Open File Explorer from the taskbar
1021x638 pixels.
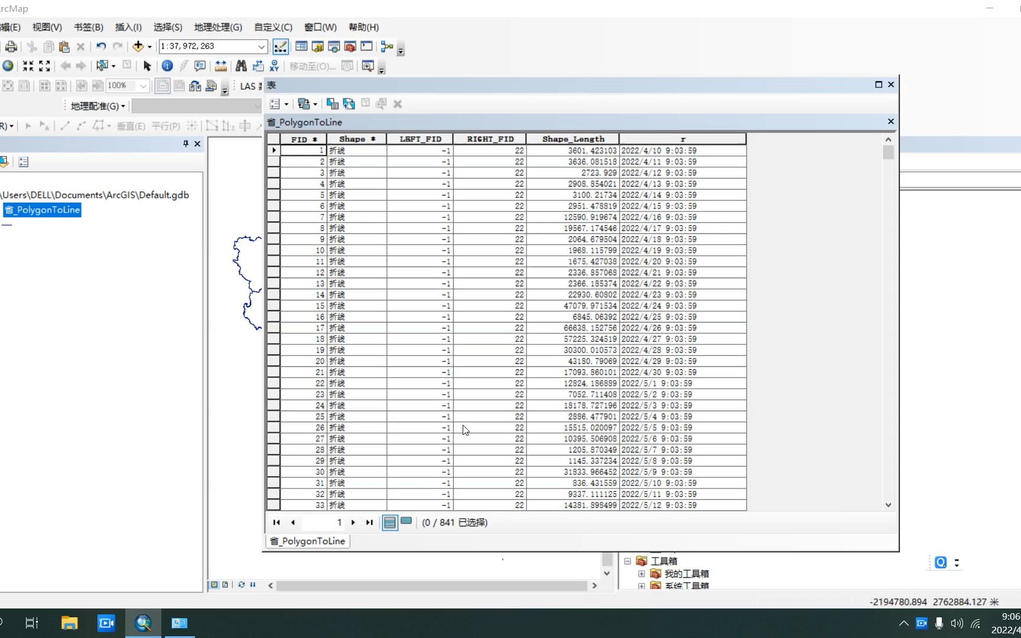tap(69, 623)
